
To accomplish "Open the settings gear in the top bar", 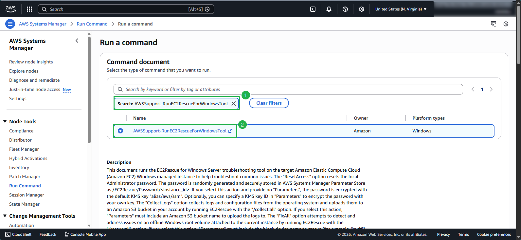I will (x=362, y=9).
